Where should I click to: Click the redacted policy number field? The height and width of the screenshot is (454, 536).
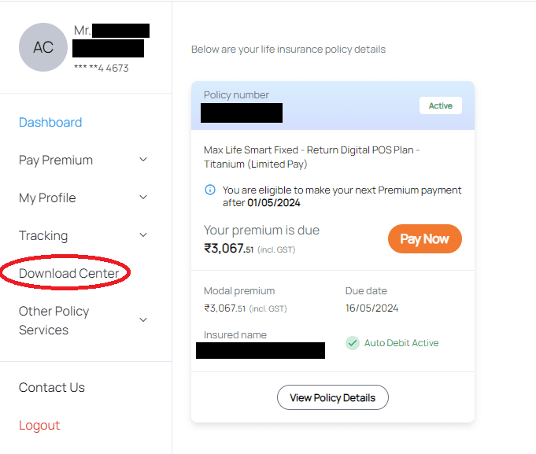[x=242, y=113]
